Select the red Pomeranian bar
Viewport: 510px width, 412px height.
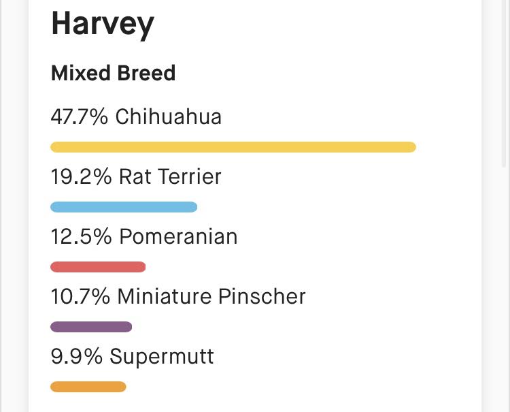(x=98, y=267)
